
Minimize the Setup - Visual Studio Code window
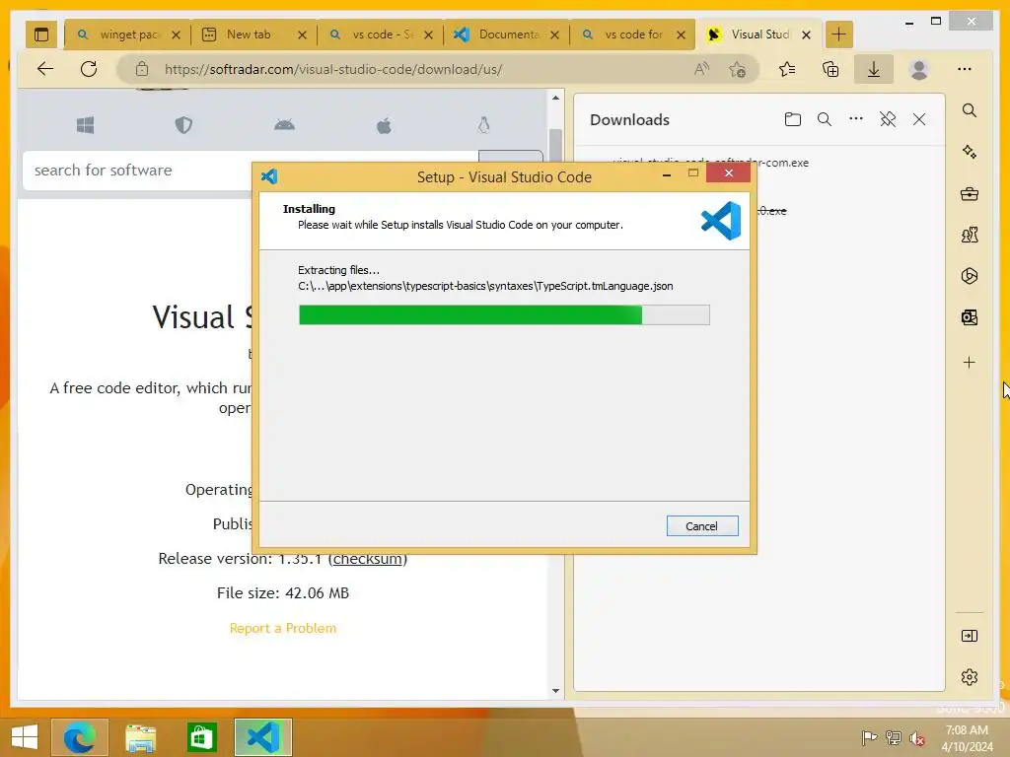(667, 173)
